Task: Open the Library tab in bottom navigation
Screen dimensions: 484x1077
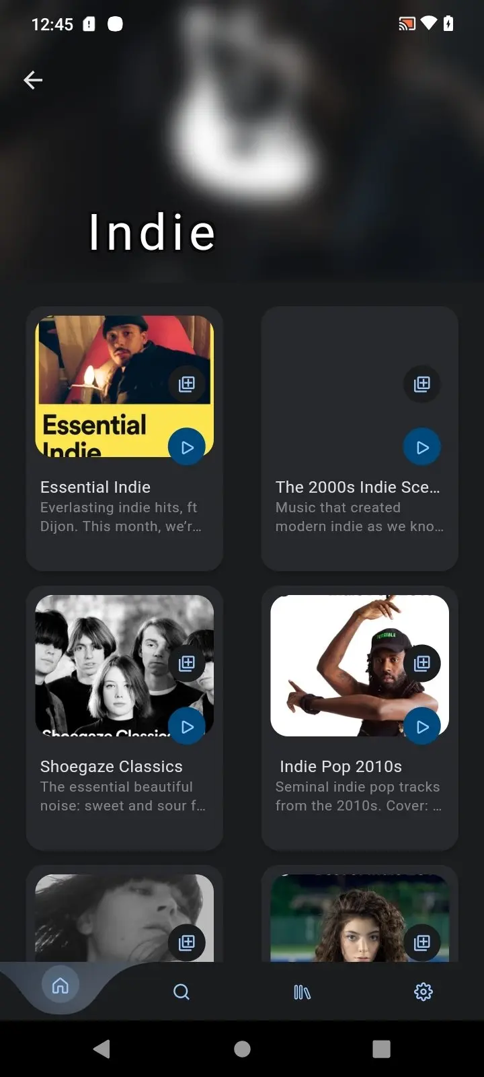Action: [302, 992]
